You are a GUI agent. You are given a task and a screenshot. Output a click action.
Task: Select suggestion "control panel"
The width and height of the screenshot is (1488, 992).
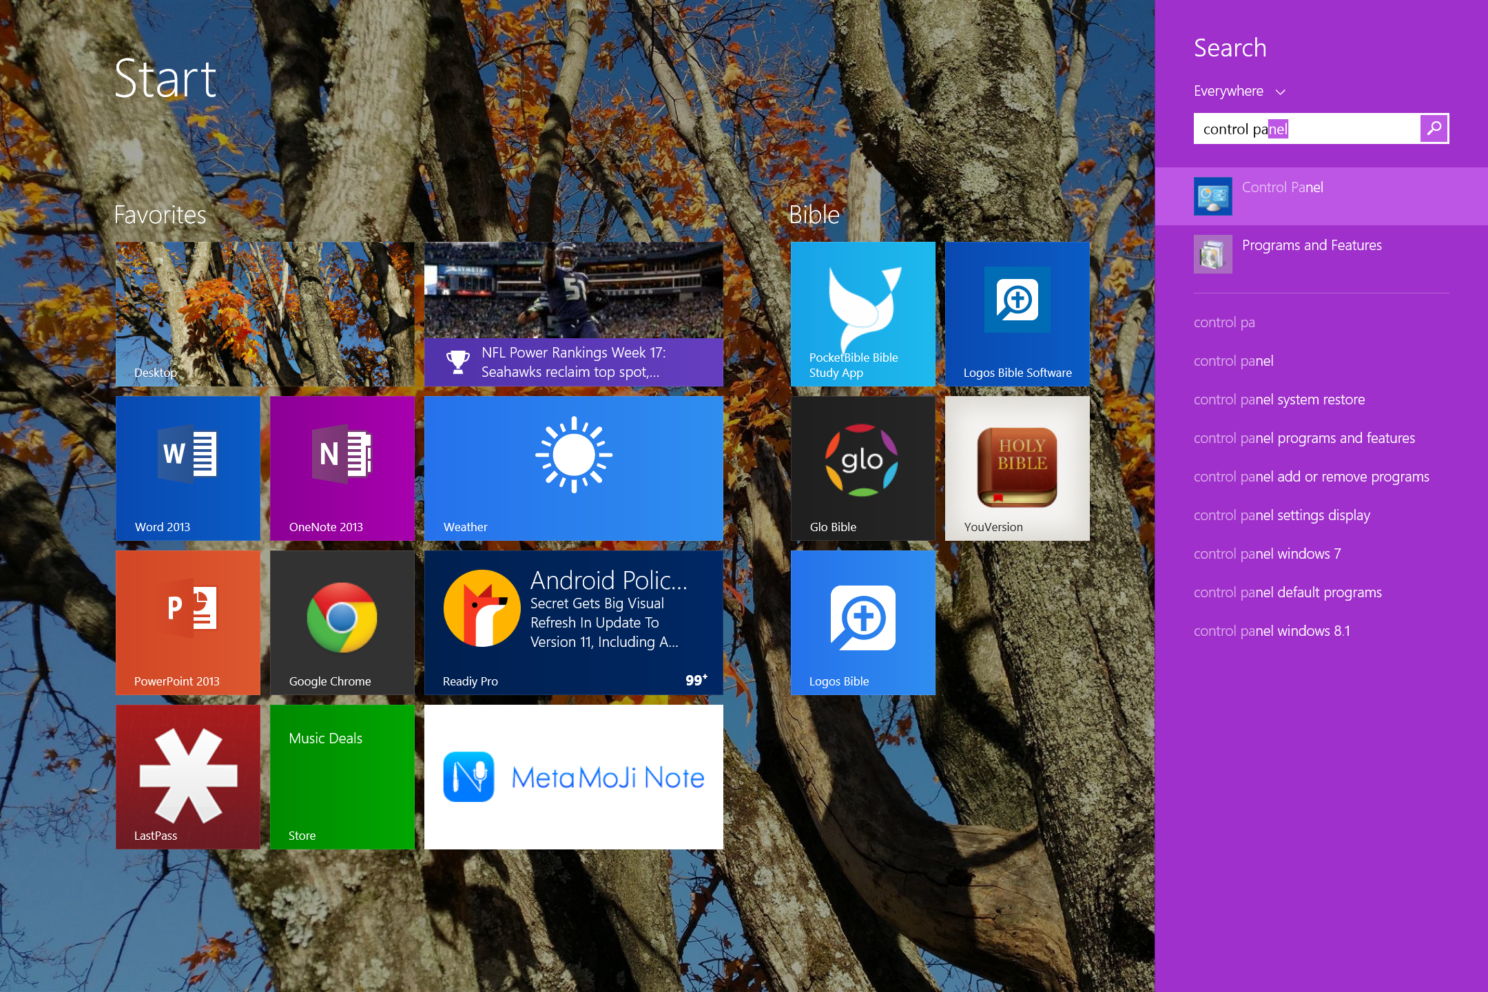click(x=1233, y=361)
